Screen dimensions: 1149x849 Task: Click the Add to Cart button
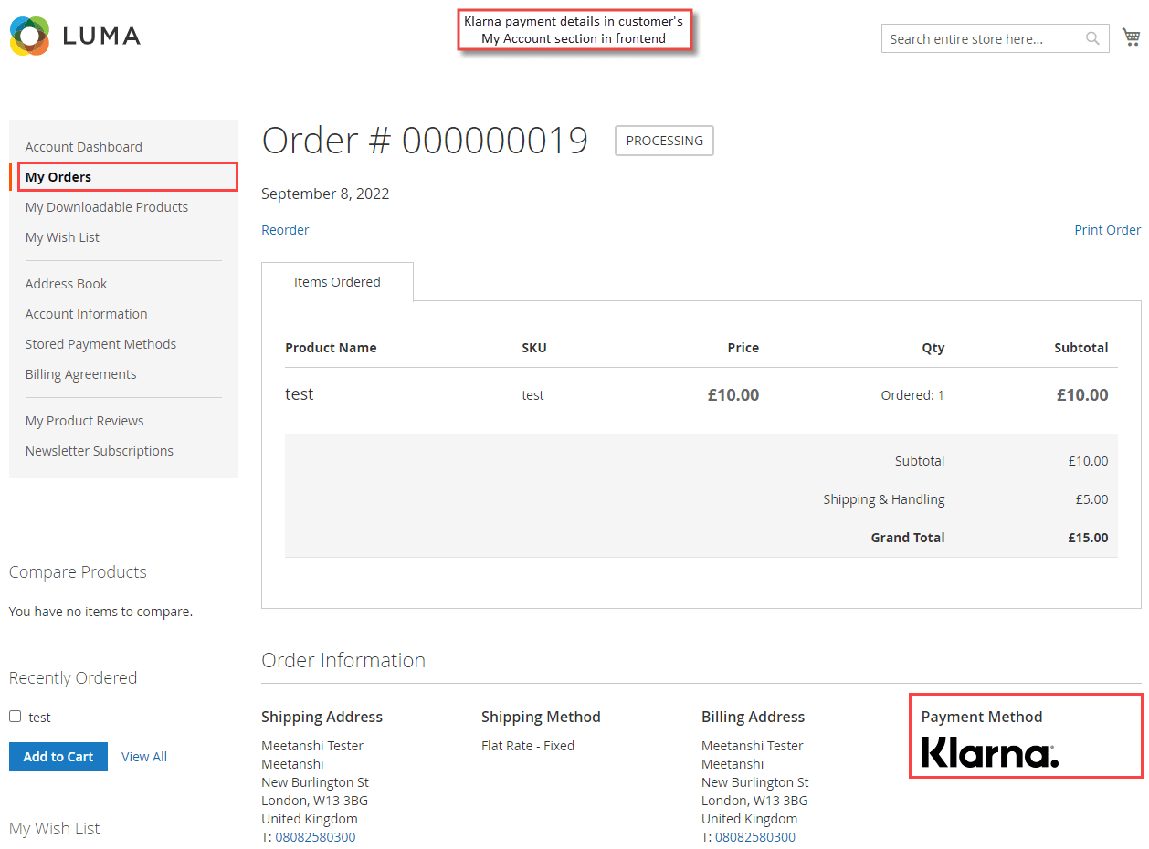(58, 756)
